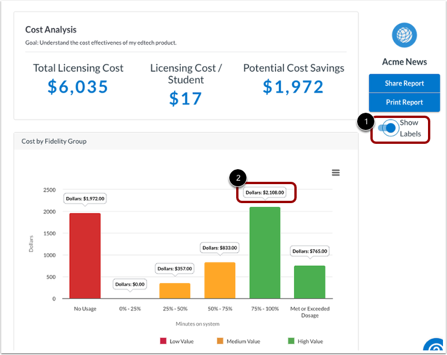Click the 'Medium Value' legend label
Viewport: 447px width, 355px height.
click(244, 341)
